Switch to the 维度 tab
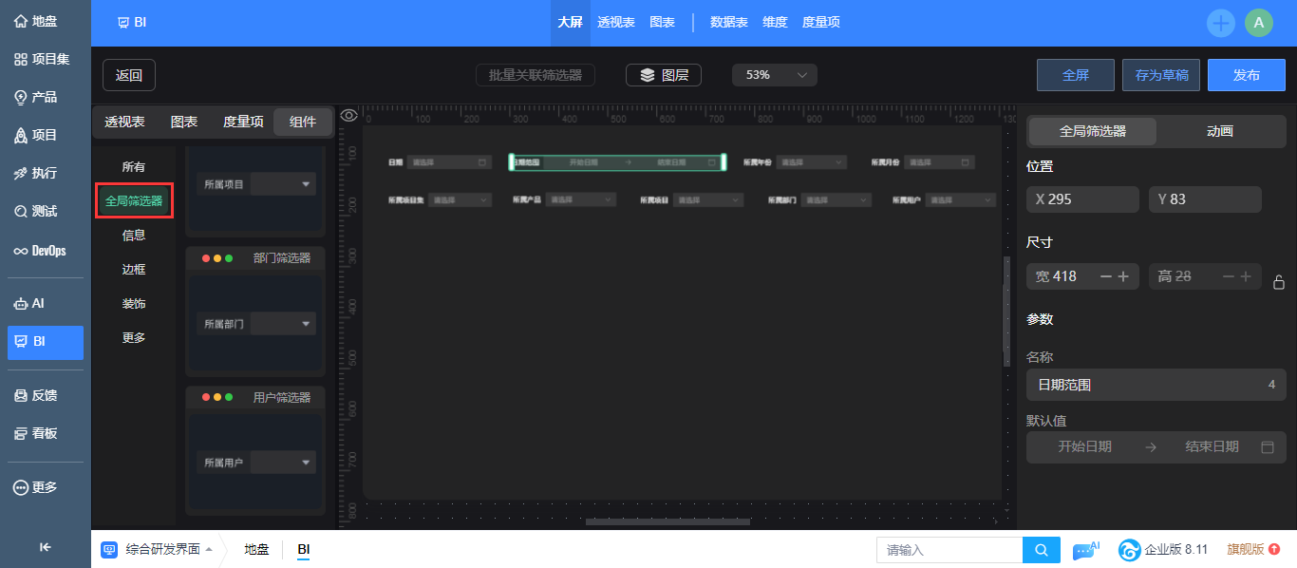This screenshot has height=568, width=1297. pyautogui.click(x=775, y=23)
